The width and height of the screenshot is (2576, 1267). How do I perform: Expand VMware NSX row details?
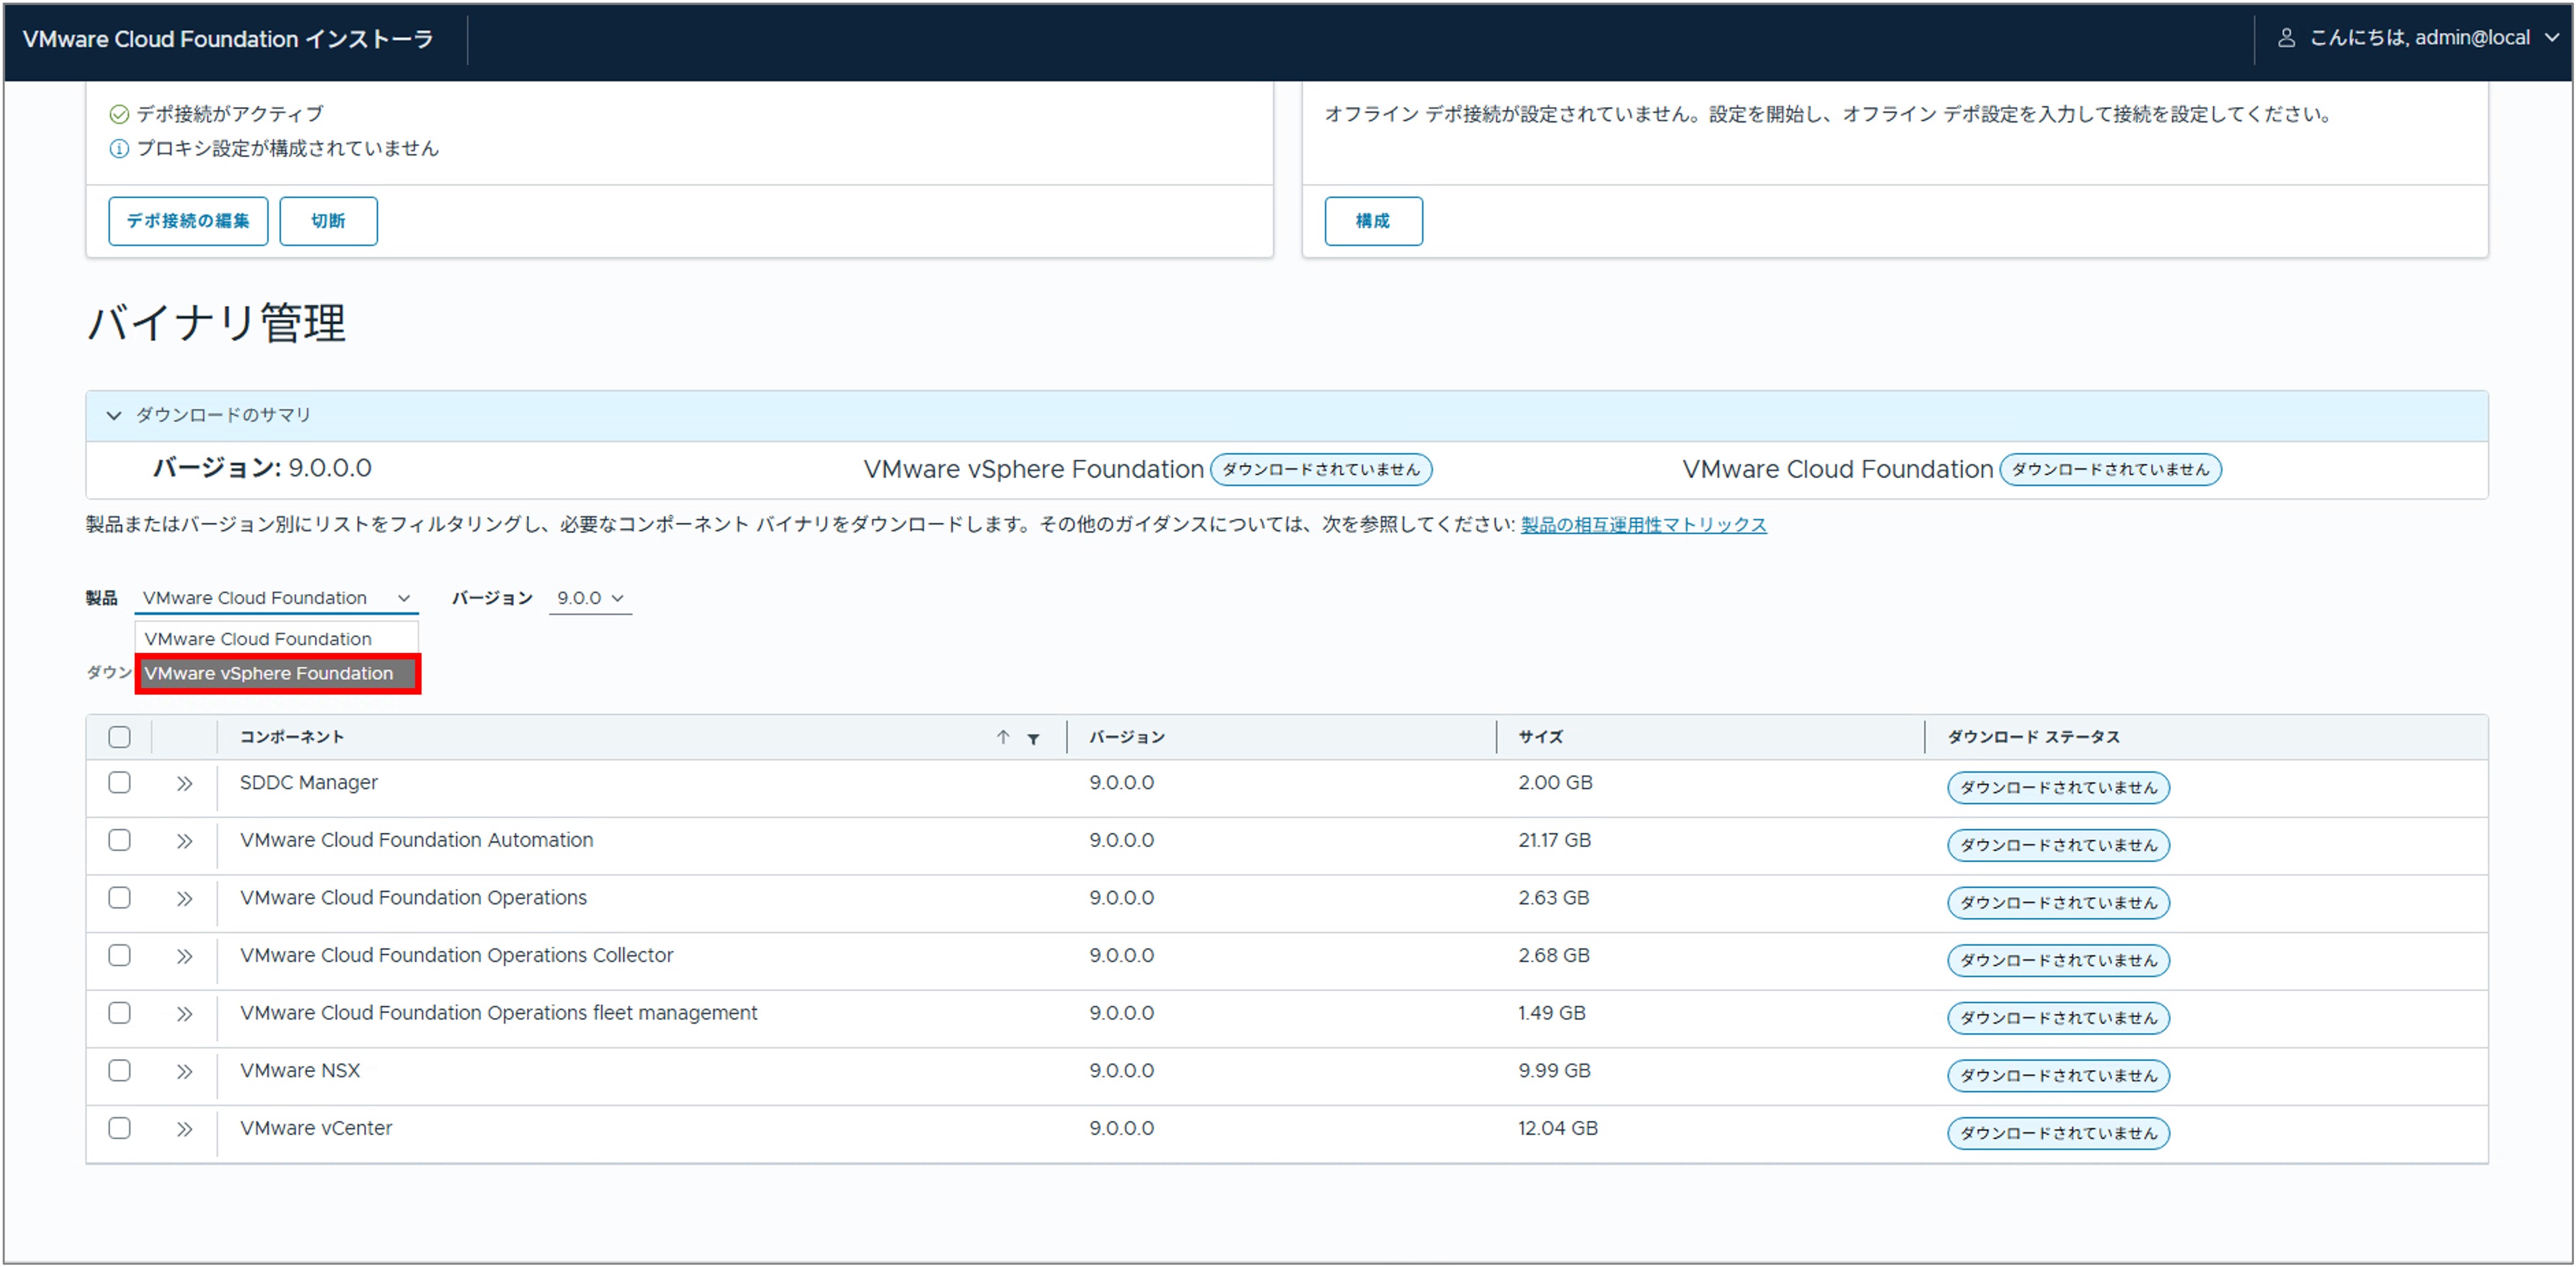184,1072
